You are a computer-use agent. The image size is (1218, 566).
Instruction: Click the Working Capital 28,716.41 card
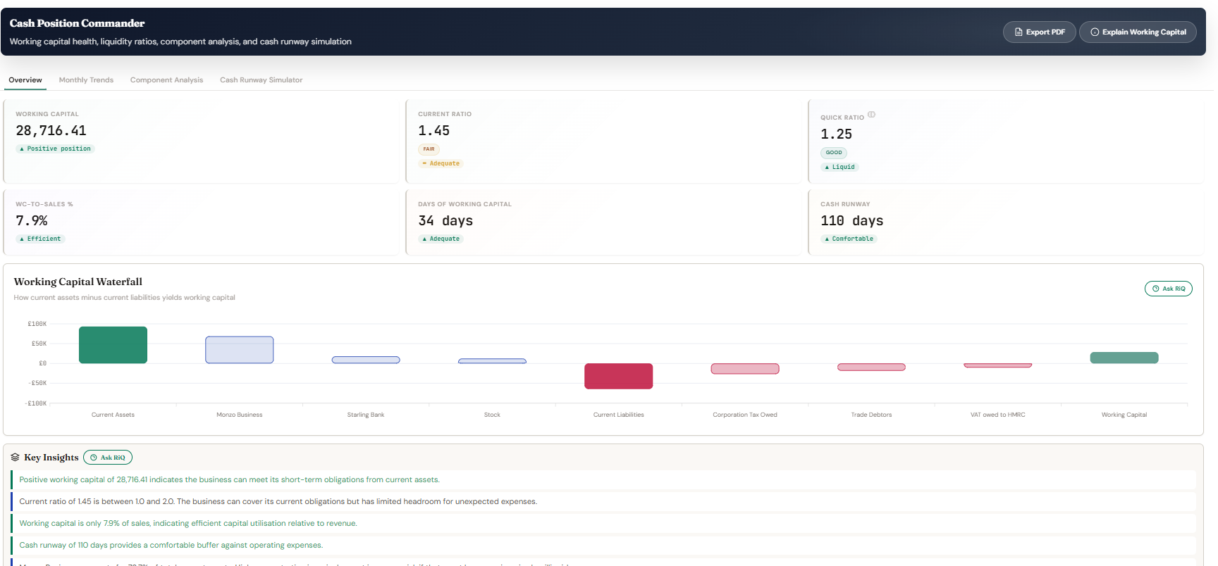coord(201,141)
